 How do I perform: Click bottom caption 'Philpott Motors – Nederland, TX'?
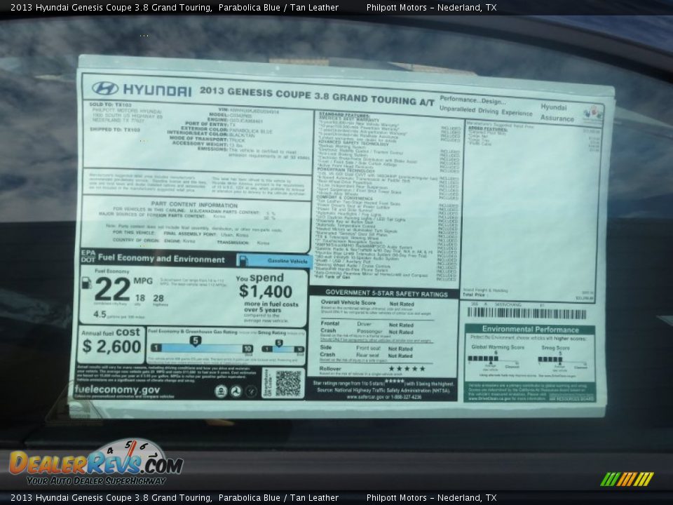[x=431, y=498]
